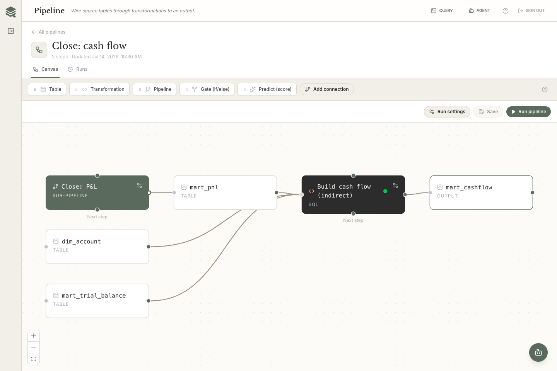The height and width of the screenshot is (371, 557).
Task: Grab the Table item drag handle
Action: 35,89
